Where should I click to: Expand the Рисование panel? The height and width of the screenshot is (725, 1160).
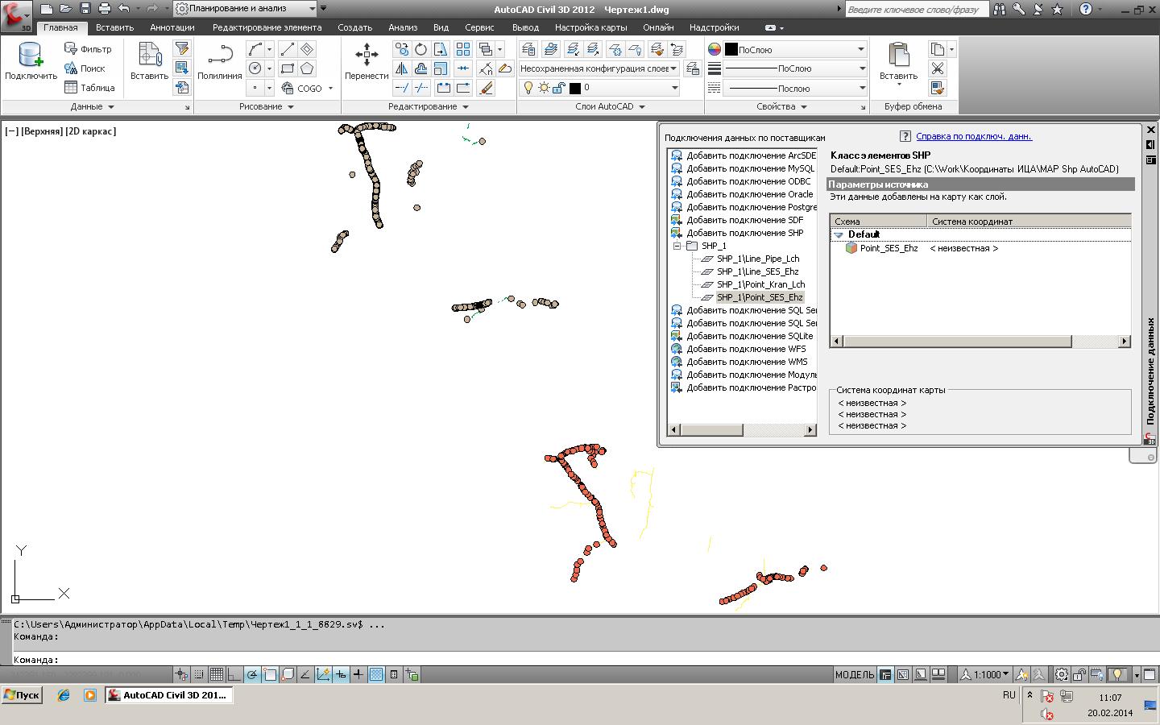267,106
